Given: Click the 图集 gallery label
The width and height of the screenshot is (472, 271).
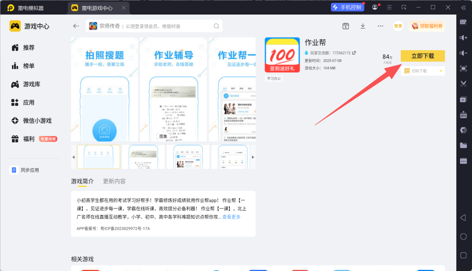Looking at the screenshot, I should point(163,136).
